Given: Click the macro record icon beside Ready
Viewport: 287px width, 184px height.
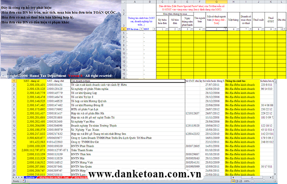Looking at the screenshot, I should 24,181.
